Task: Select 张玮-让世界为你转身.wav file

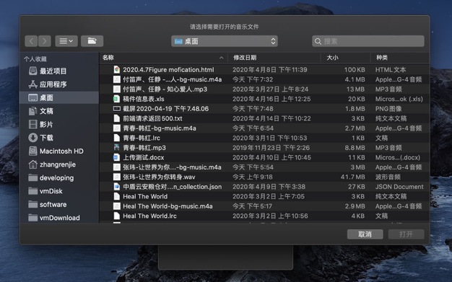Action: pyautogui.click(x=264, y=177)
